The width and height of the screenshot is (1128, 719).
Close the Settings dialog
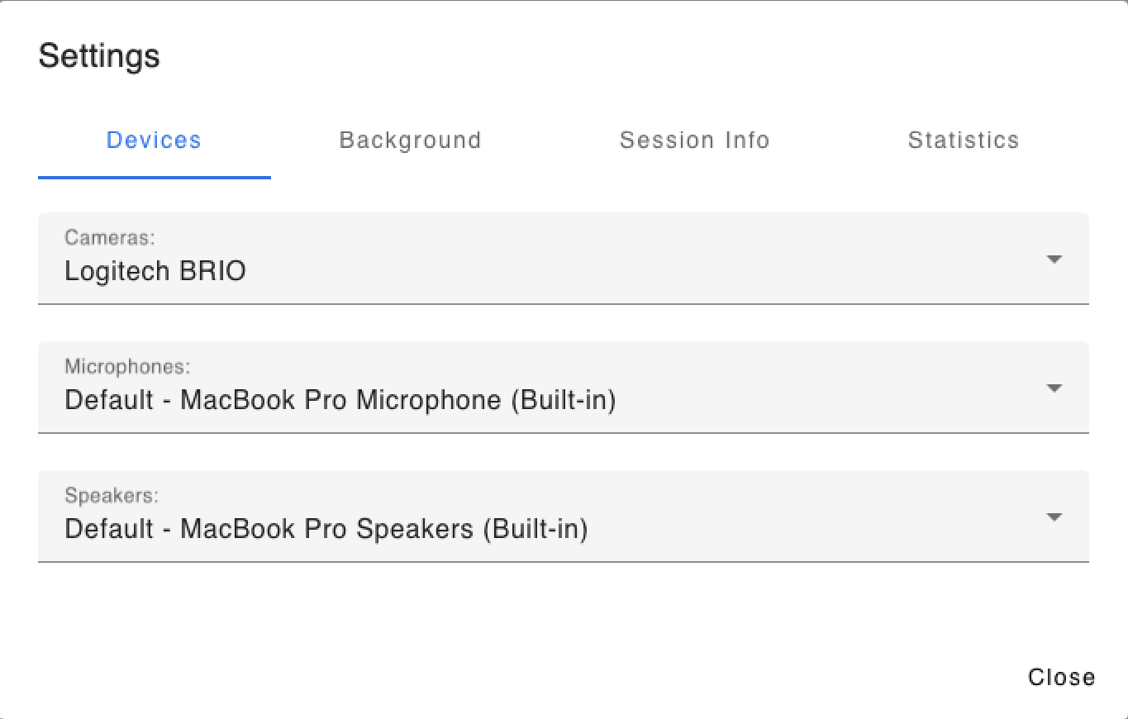coord(1061,678)
